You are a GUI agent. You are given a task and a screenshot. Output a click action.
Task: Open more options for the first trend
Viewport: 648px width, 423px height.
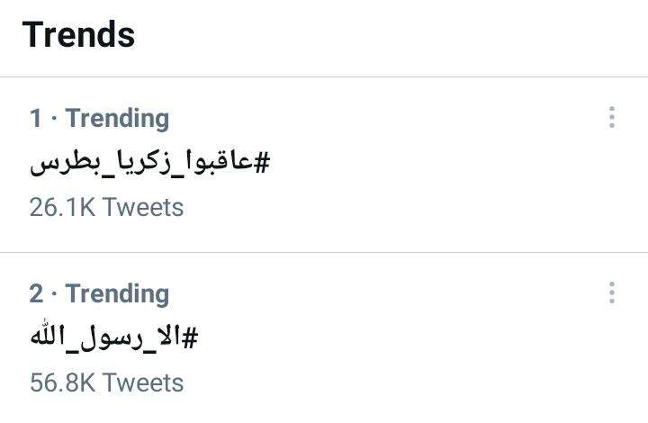pyautogui.click(x=612, y=117)
